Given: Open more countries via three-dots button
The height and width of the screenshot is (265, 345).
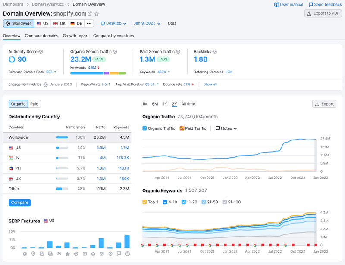Looking at the screenshot, I should (89, 24).
